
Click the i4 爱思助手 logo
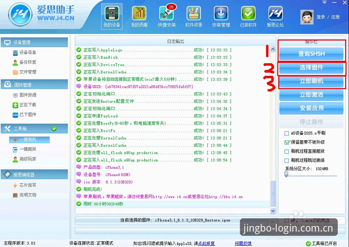(x=41, y=14)
